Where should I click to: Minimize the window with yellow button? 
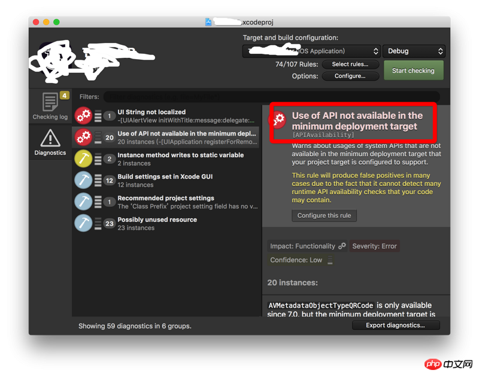click(x=46, y=22)
